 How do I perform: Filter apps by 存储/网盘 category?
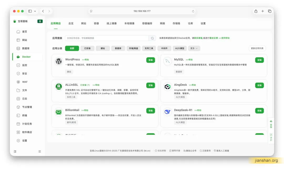pos(134,48)
